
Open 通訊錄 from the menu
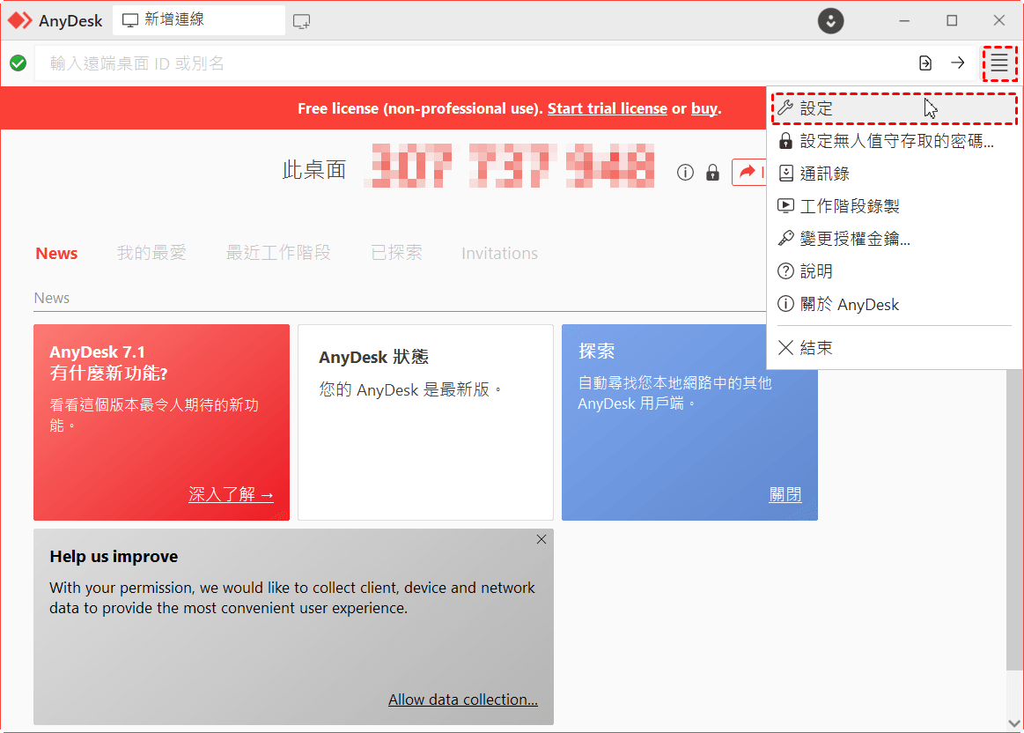click(x=824, y=174)
